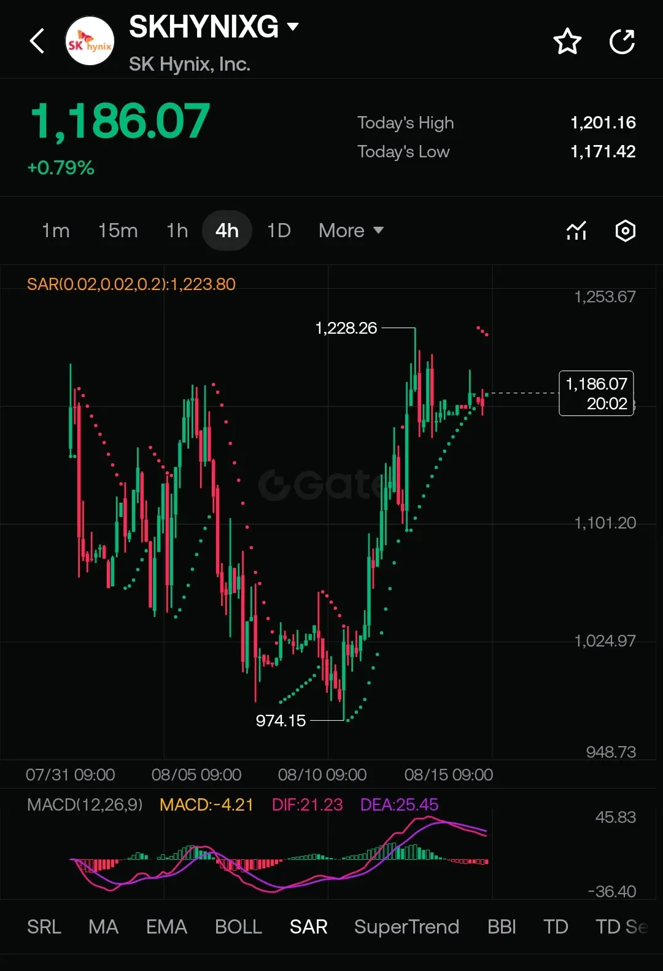663x971 pixels.
Task: Tap the current price tag 1,186.07 20:02
Action: click(596, 393)
